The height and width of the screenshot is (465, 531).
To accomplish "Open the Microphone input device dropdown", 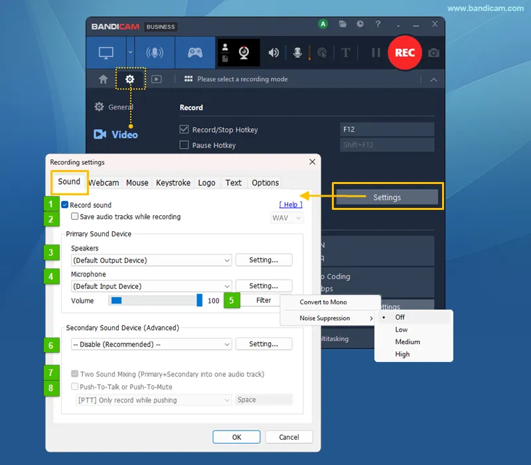I will (x=151, y=286).
